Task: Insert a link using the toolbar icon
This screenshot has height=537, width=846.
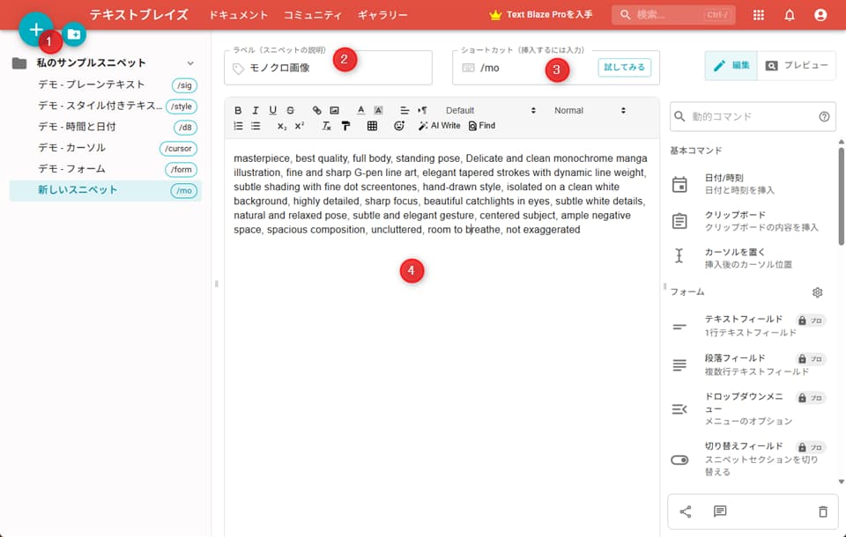Action: coord(317,110)
